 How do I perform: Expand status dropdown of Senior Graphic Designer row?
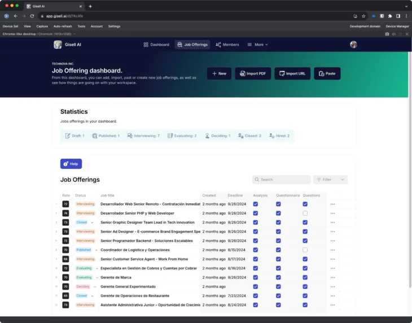93,222
